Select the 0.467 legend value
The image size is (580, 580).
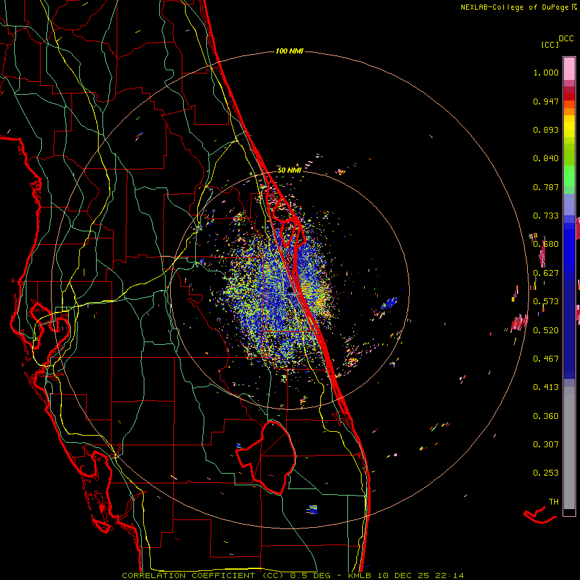[546, 359]
